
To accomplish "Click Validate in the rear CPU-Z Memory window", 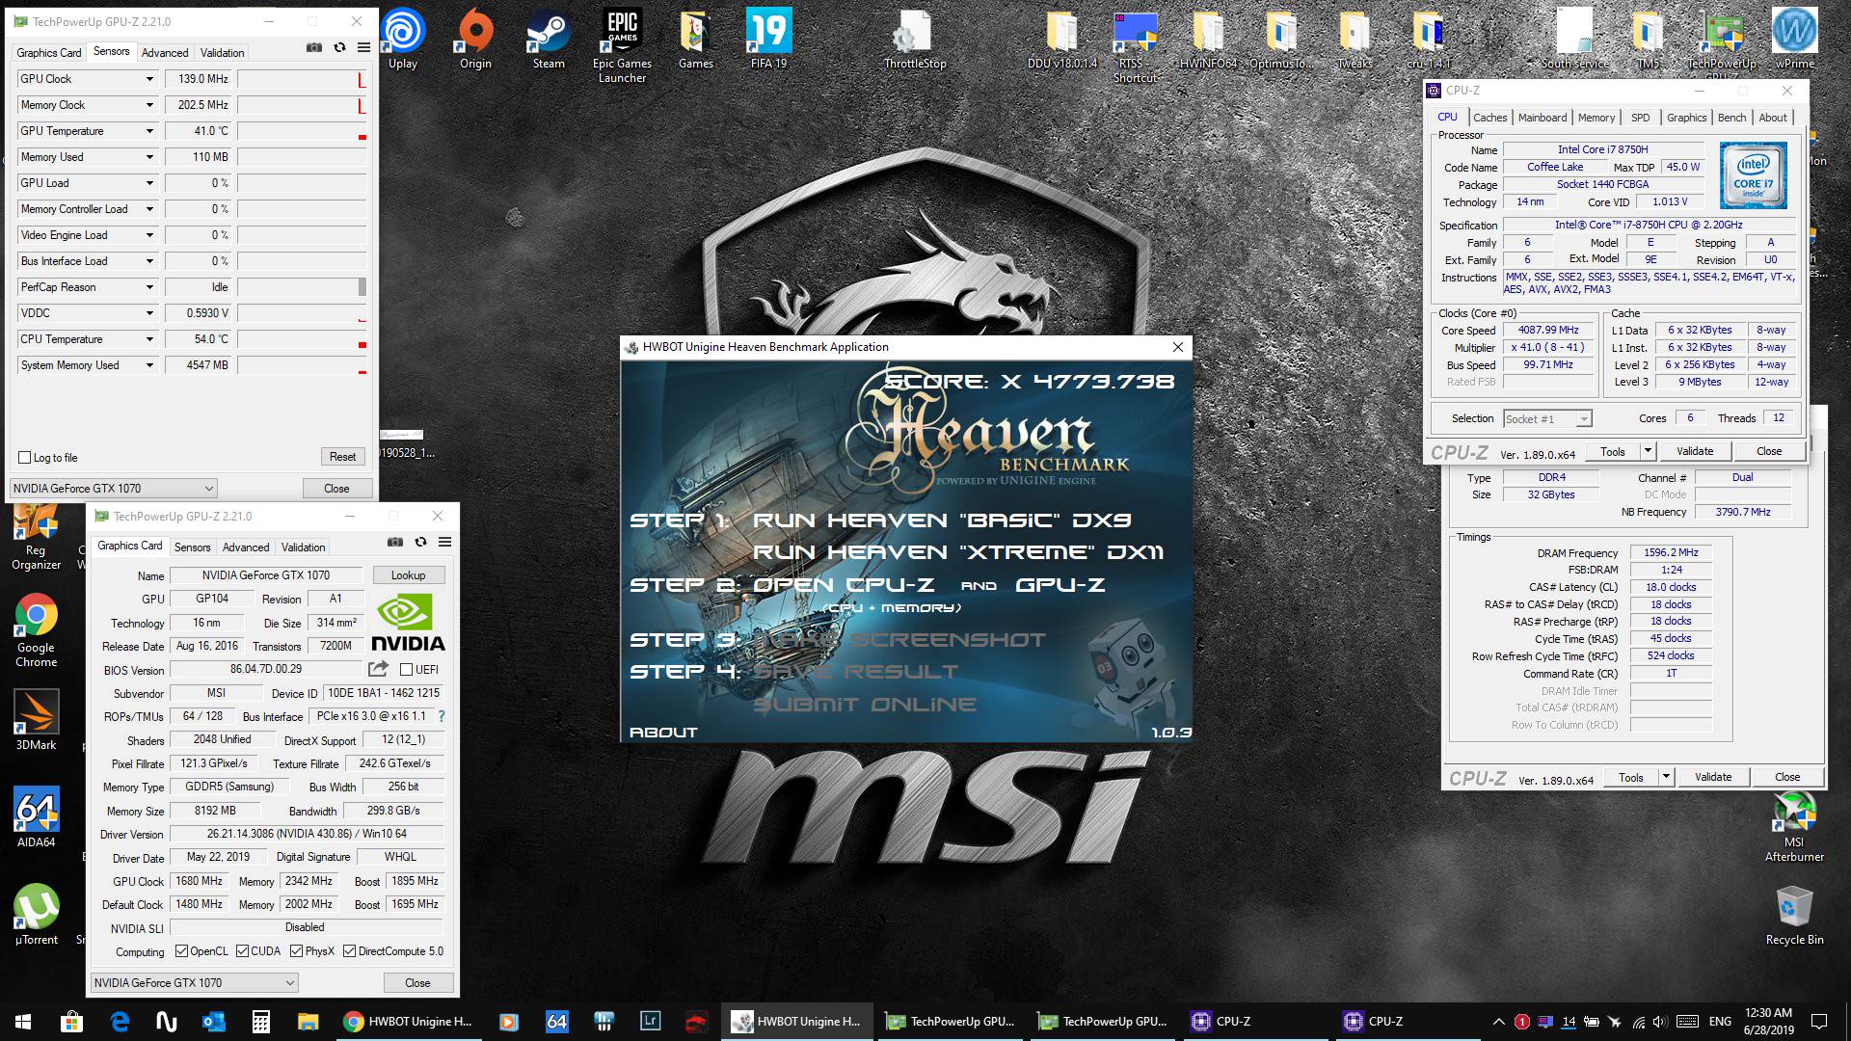I will [1713, 777].
